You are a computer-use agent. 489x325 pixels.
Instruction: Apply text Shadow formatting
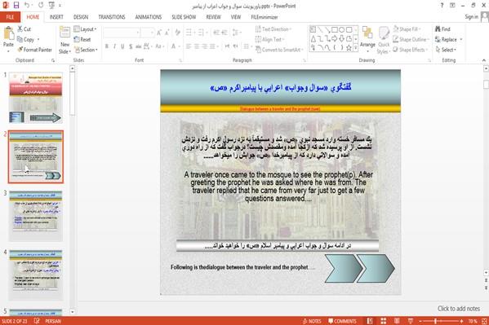[131, 46]
